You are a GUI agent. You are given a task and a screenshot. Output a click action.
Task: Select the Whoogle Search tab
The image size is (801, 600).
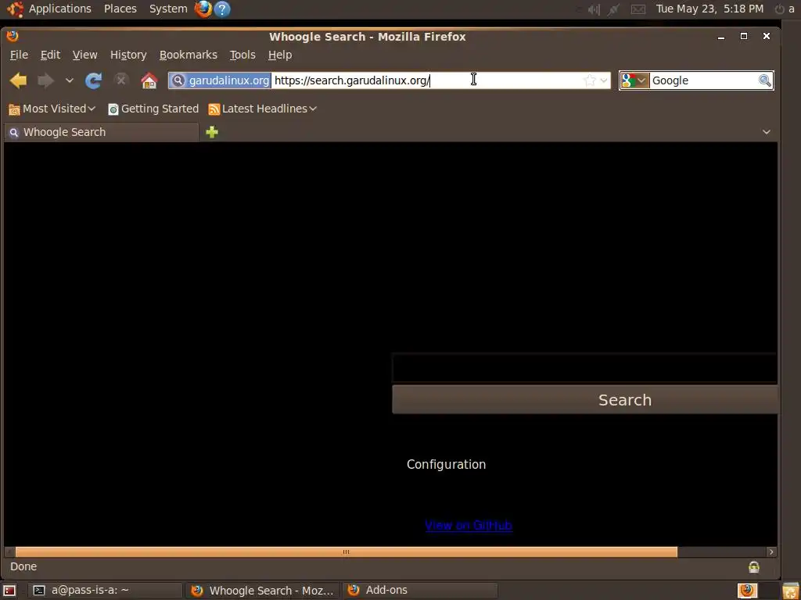click(x=101, y=132)
